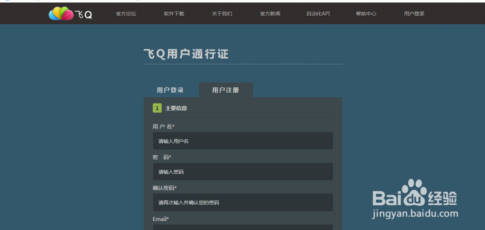Open the 官方论坛 nav link
The width and height of the screenshot is (485, 230).
pyautogui.click(x=126, y=14)
